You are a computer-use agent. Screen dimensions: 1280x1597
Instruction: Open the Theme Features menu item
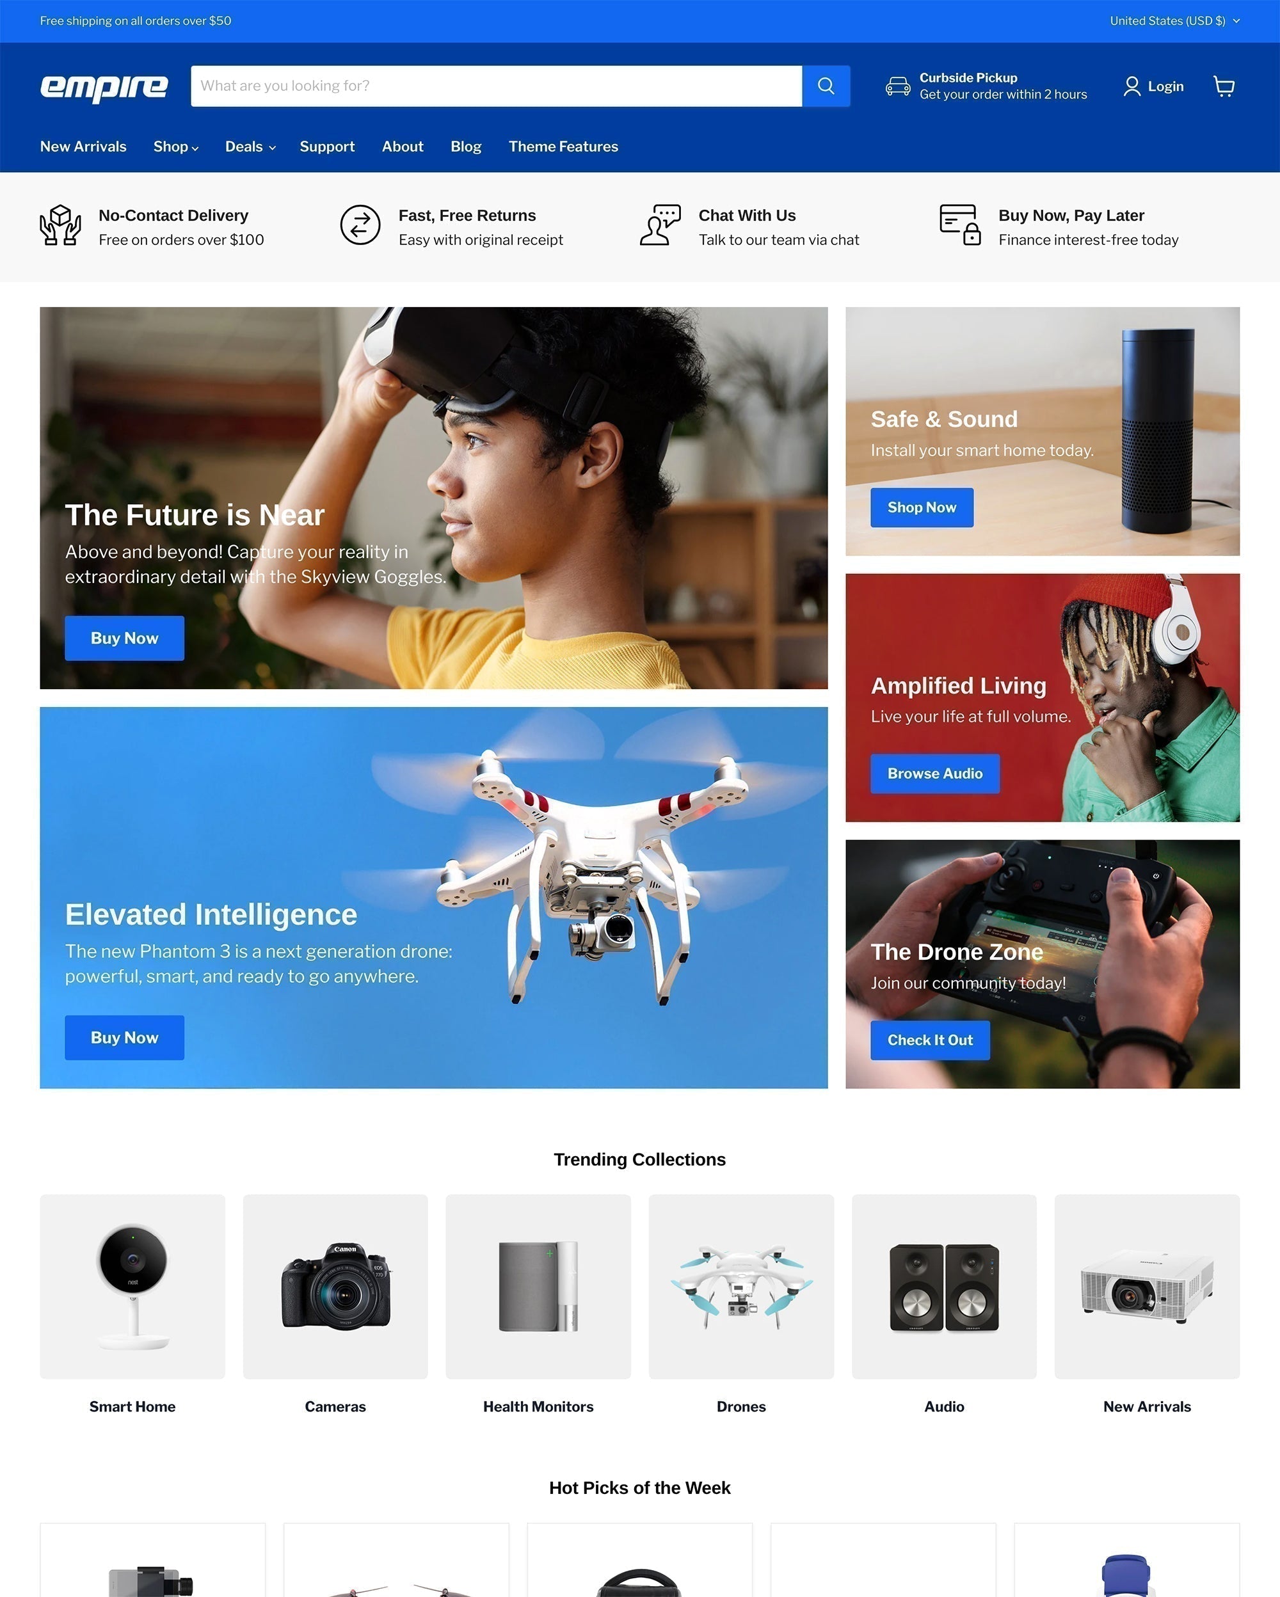coord(563,147)
